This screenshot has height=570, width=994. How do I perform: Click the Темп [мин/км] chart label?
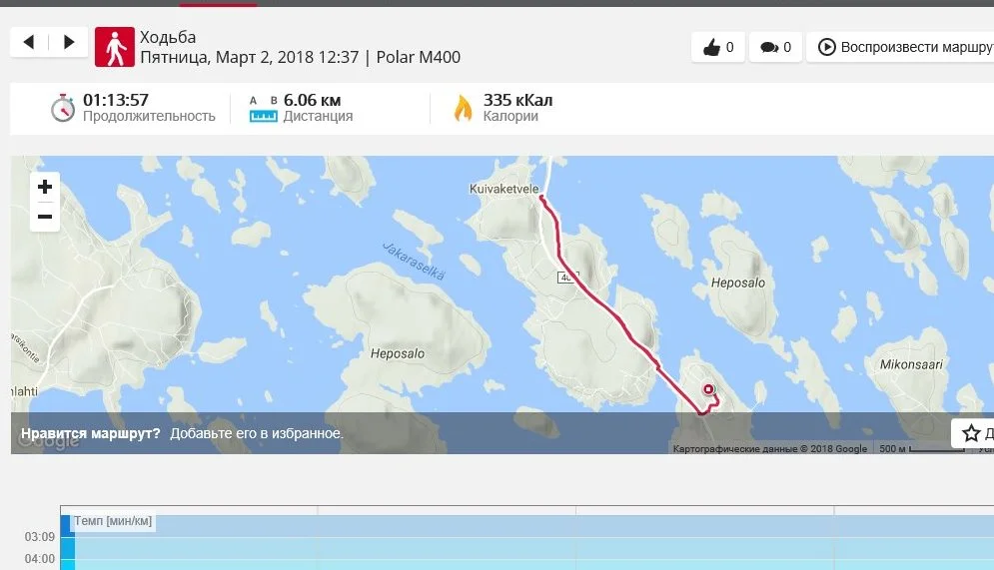coord(113,521)
